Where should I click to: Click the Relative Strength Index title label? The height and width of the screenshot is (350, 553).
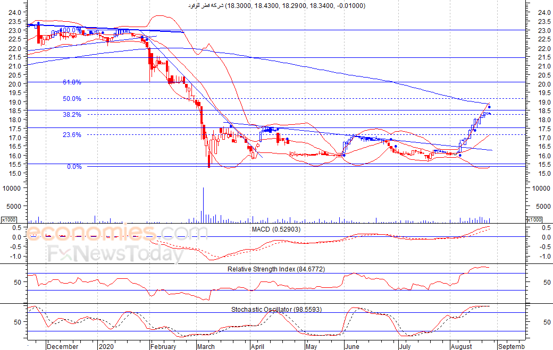tap(276, 269)
